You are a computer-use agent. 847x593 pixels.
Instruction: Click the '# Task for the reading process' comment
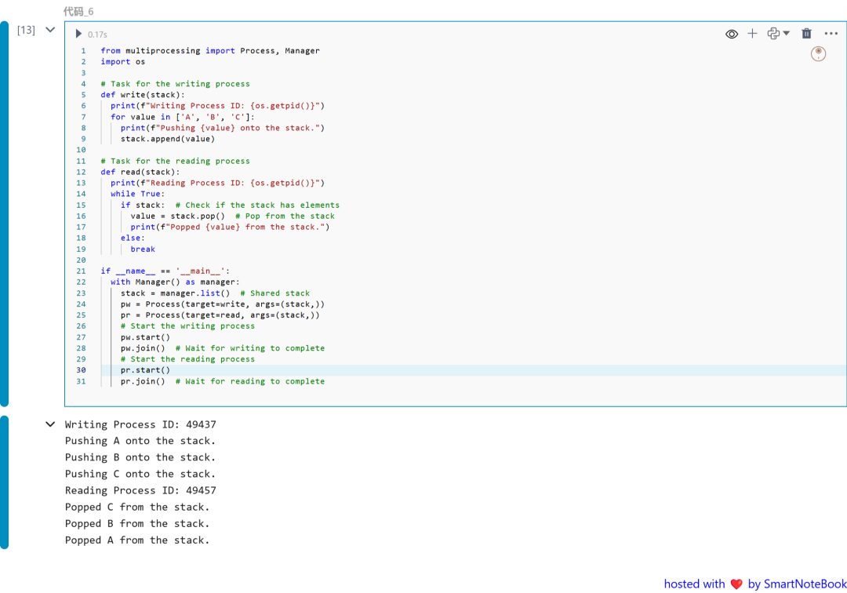click(175, 161)
